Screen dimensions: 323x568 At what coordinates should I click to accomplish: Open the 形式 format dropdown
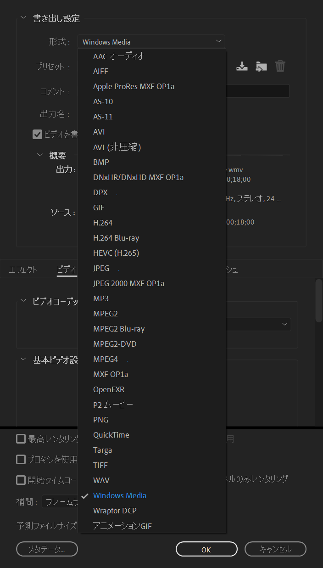[151, 42]
